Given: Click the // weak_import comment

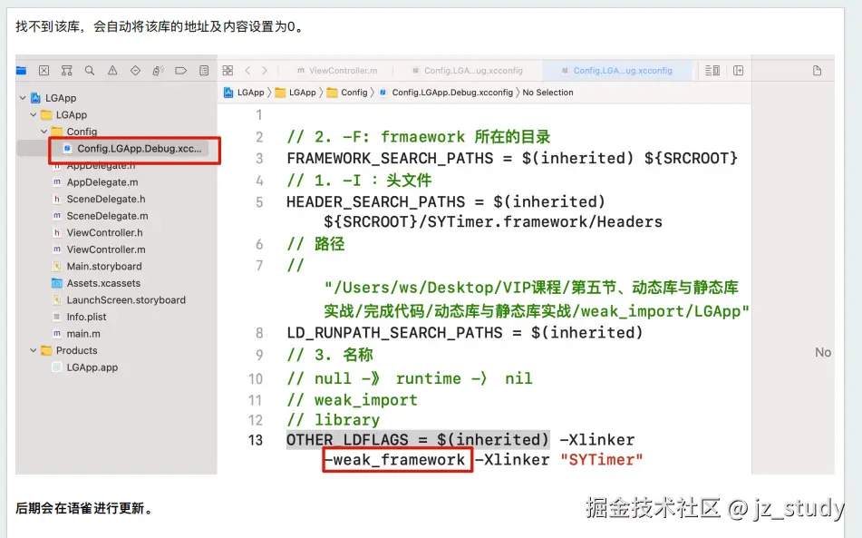Looking at the screenshot, I should pyautogui.click(x=352, y=400).
